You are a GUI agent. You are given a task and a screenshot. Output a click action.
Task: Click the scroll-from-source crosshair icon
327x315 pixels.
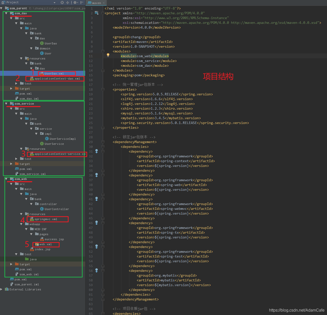coord(62,3)
